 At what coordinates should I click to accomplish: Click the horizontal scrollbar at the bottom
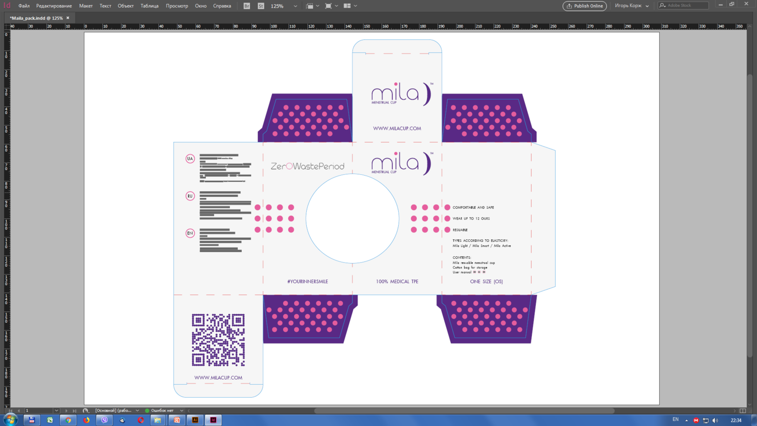click(x=464, y=411)
